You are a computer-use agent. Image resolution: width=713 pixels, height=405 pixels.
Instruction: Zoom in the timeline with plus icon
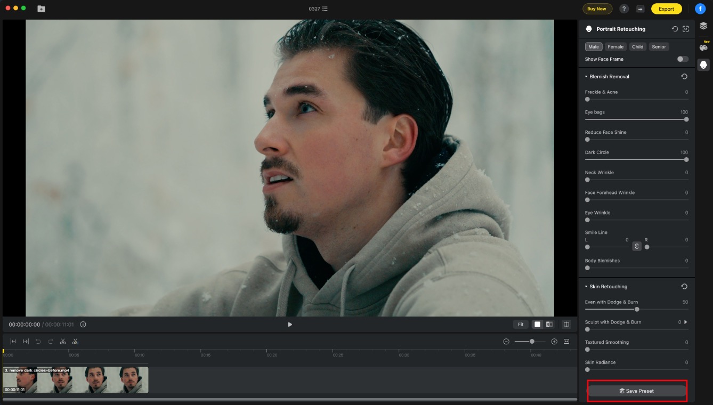(554, 342)
